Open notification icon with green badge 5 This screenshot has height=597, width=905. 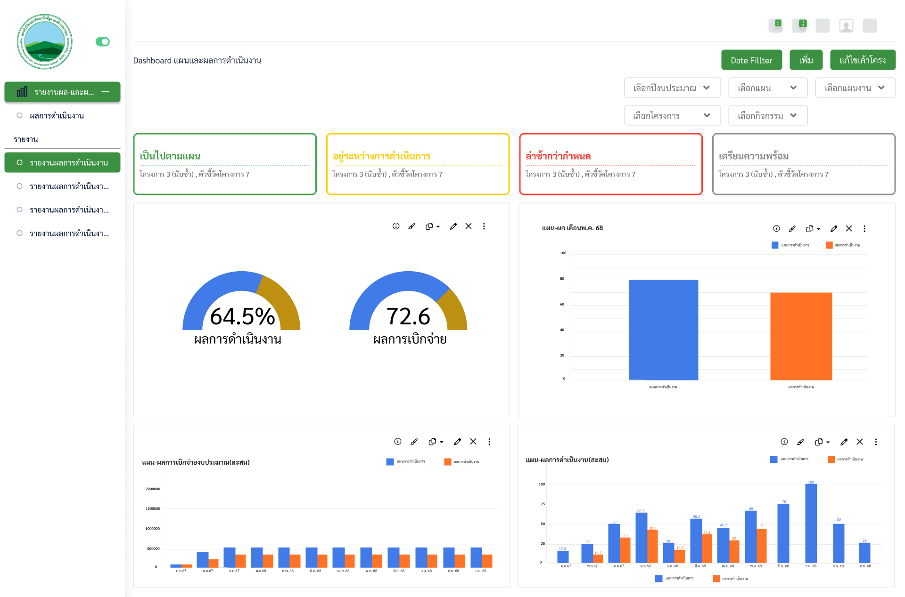pos(775,26)
